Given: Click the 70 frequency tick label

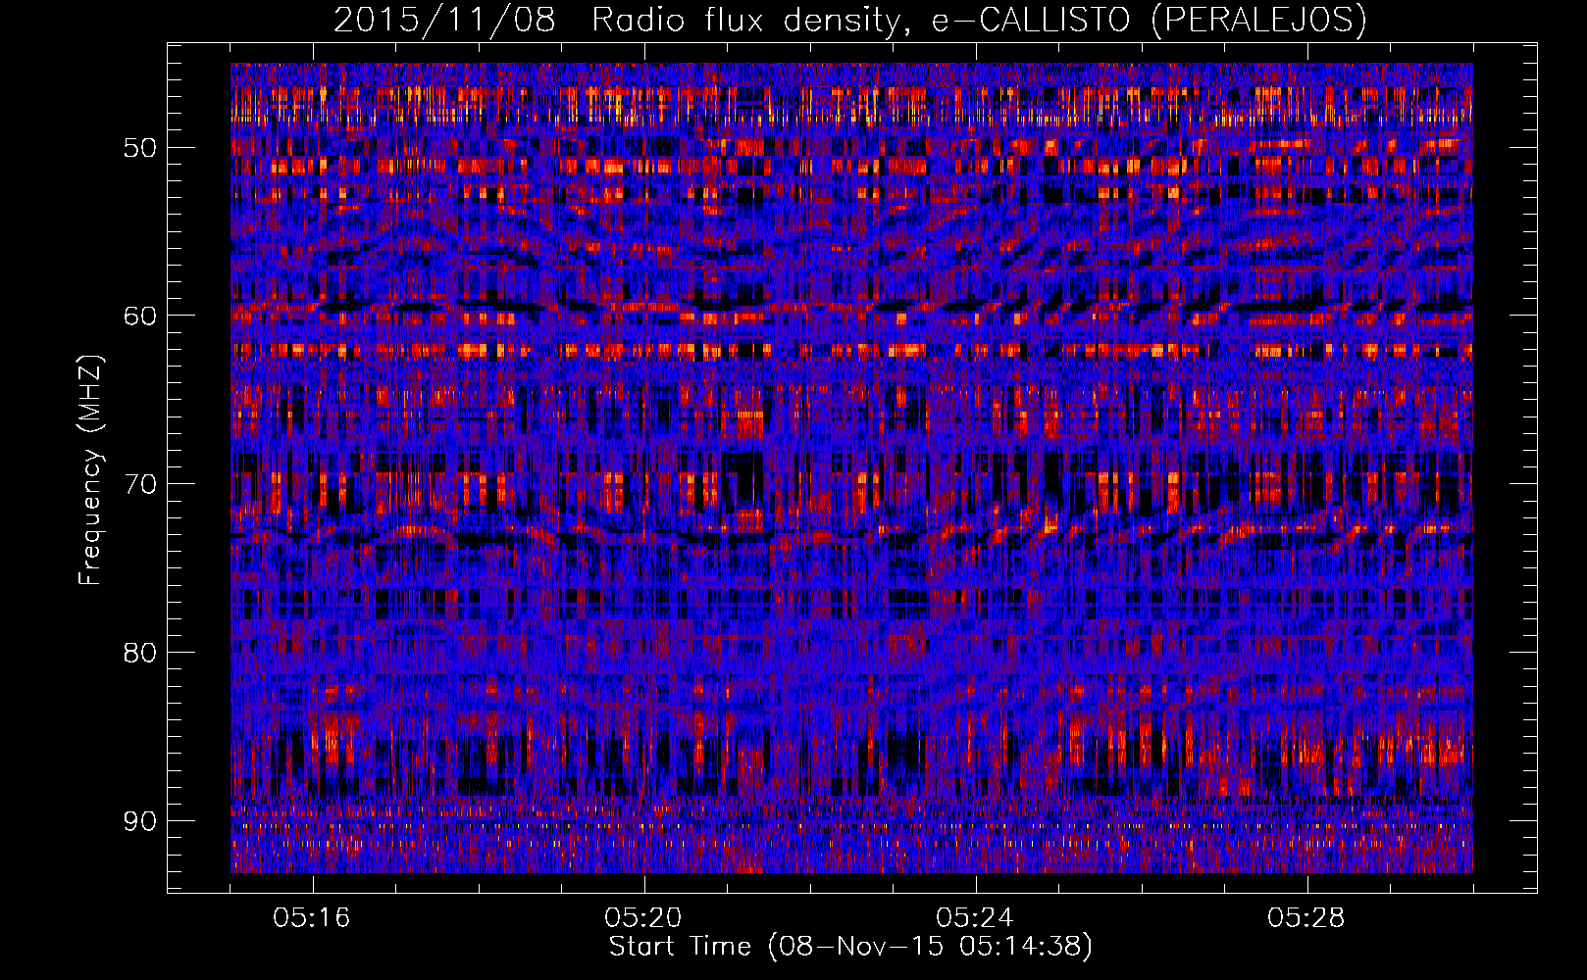Looking at the screenshot, I should pos(140,484).
